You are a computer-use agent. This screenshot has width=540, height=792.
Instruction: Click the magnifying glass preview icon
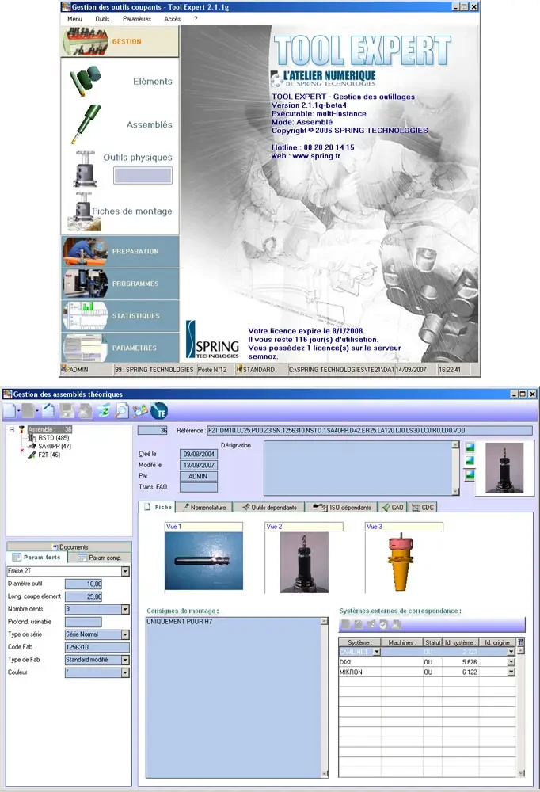[x=122, y=410]
